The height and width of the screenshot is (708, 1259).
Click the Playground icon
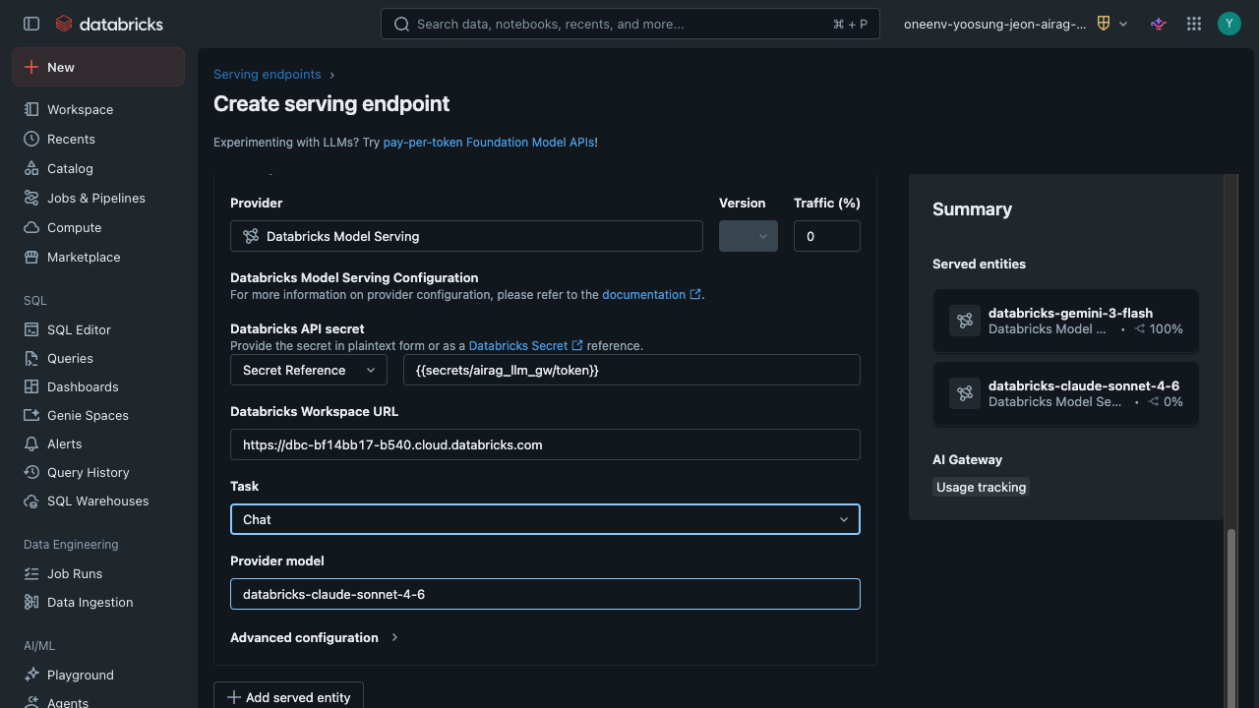click(x=31, y=675)
